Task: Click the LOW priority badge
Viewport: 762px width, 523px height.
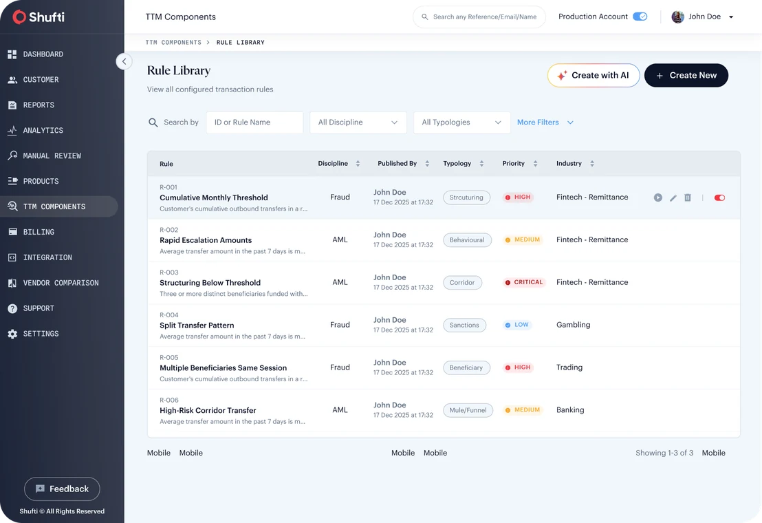Action: (x=517, y=325)
